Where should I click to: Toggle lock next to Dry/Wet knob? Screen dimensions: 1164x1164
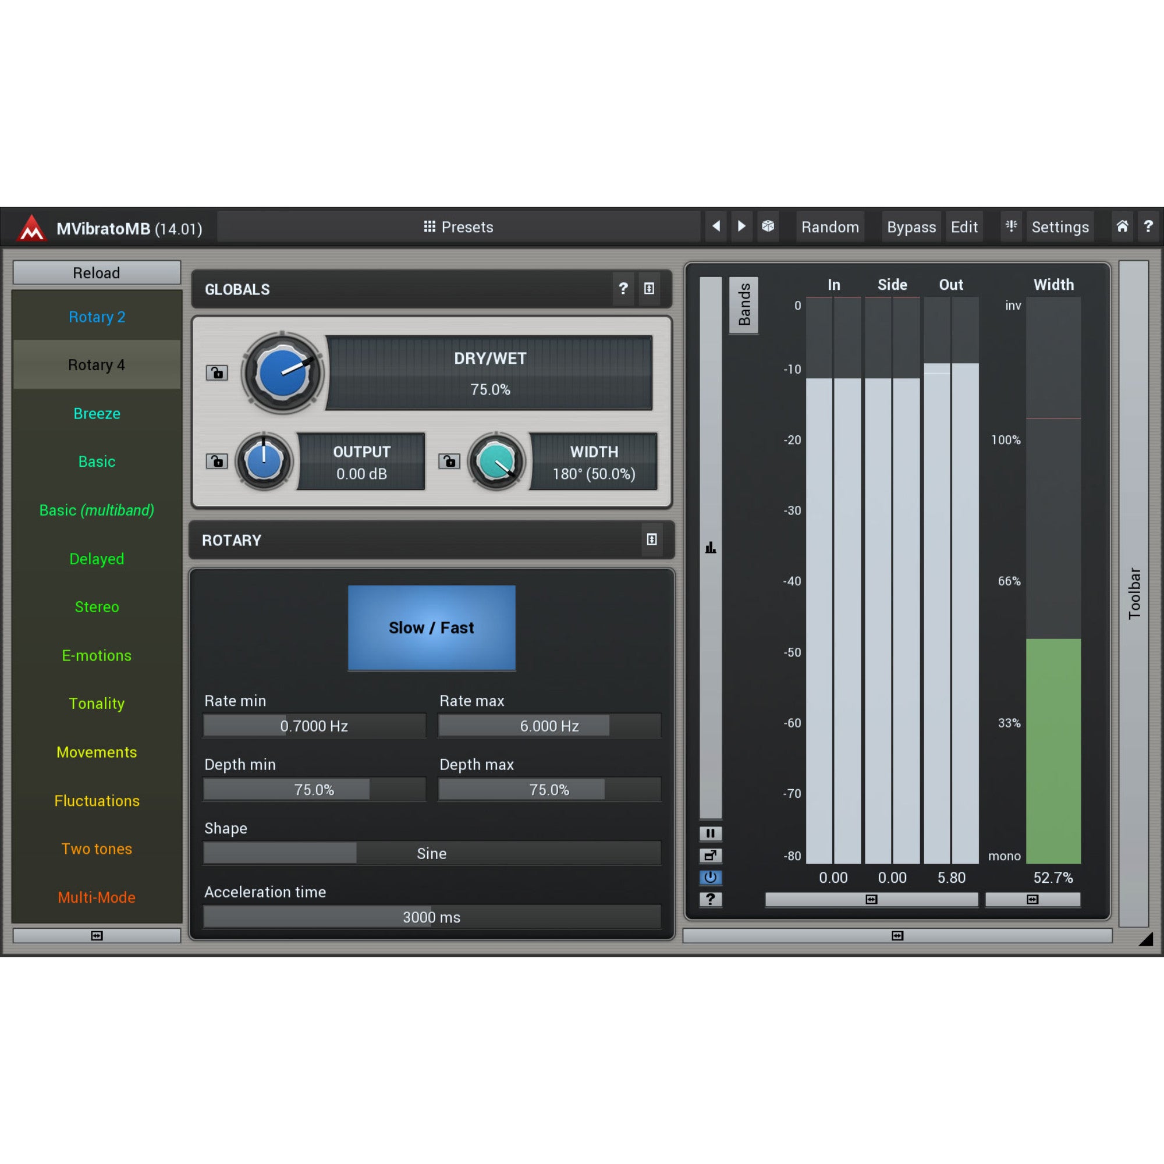point(217,372)
